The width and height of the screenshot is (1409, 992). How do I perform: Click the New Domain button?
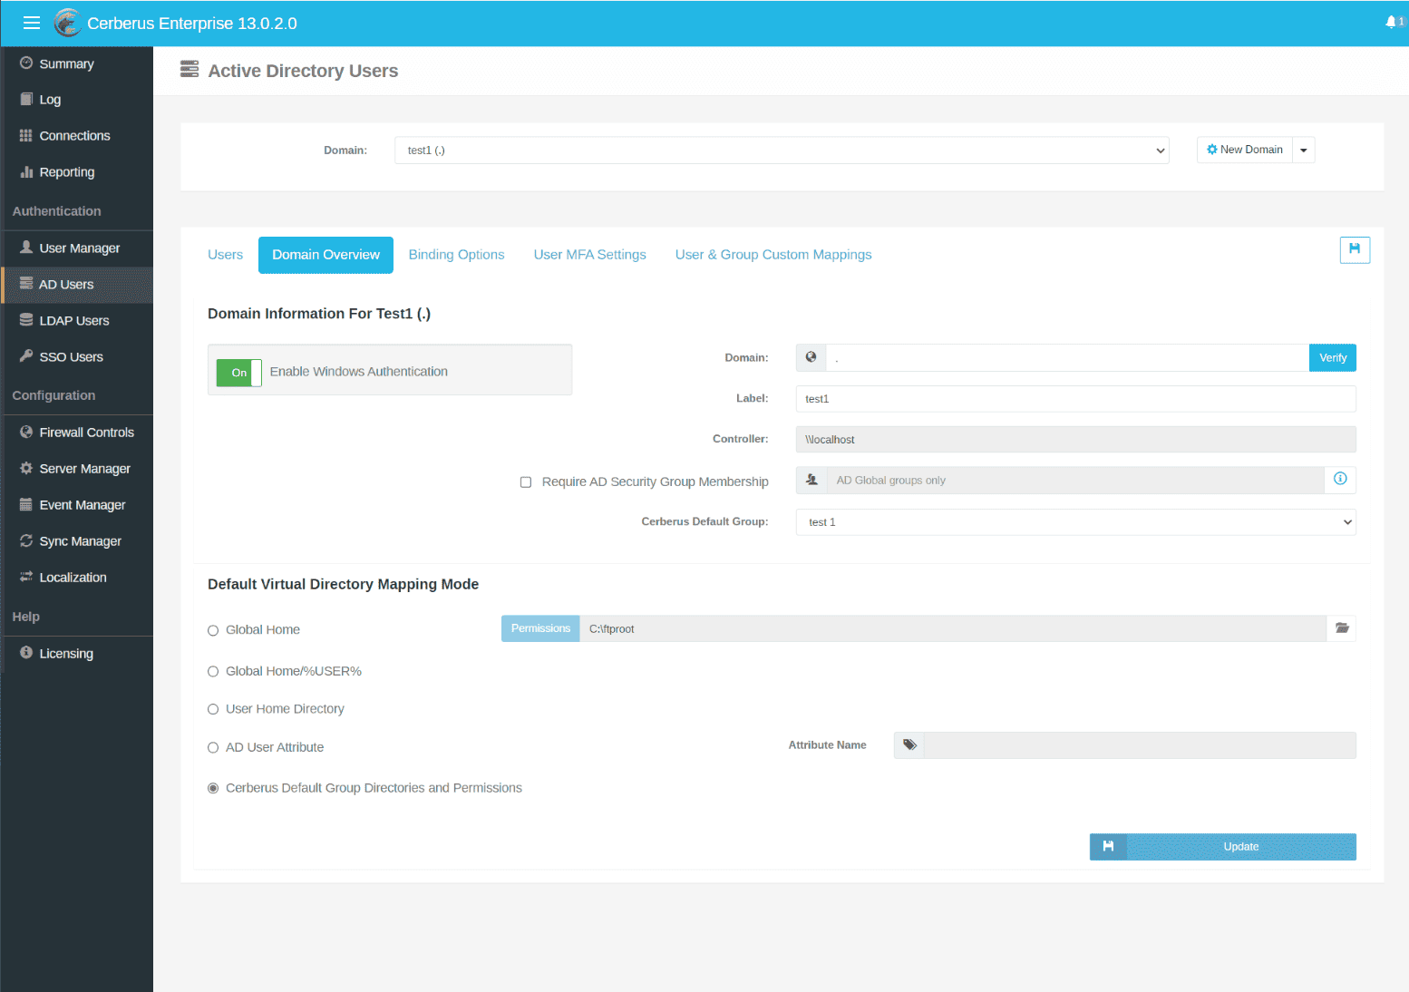point(1245,150)
